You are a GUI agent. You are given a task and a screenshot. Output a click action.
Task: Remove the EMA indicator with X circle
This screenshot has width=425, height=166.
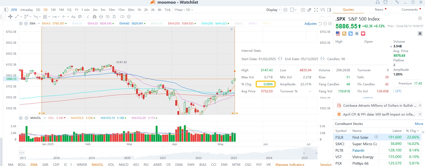click(x=26, y=23)
